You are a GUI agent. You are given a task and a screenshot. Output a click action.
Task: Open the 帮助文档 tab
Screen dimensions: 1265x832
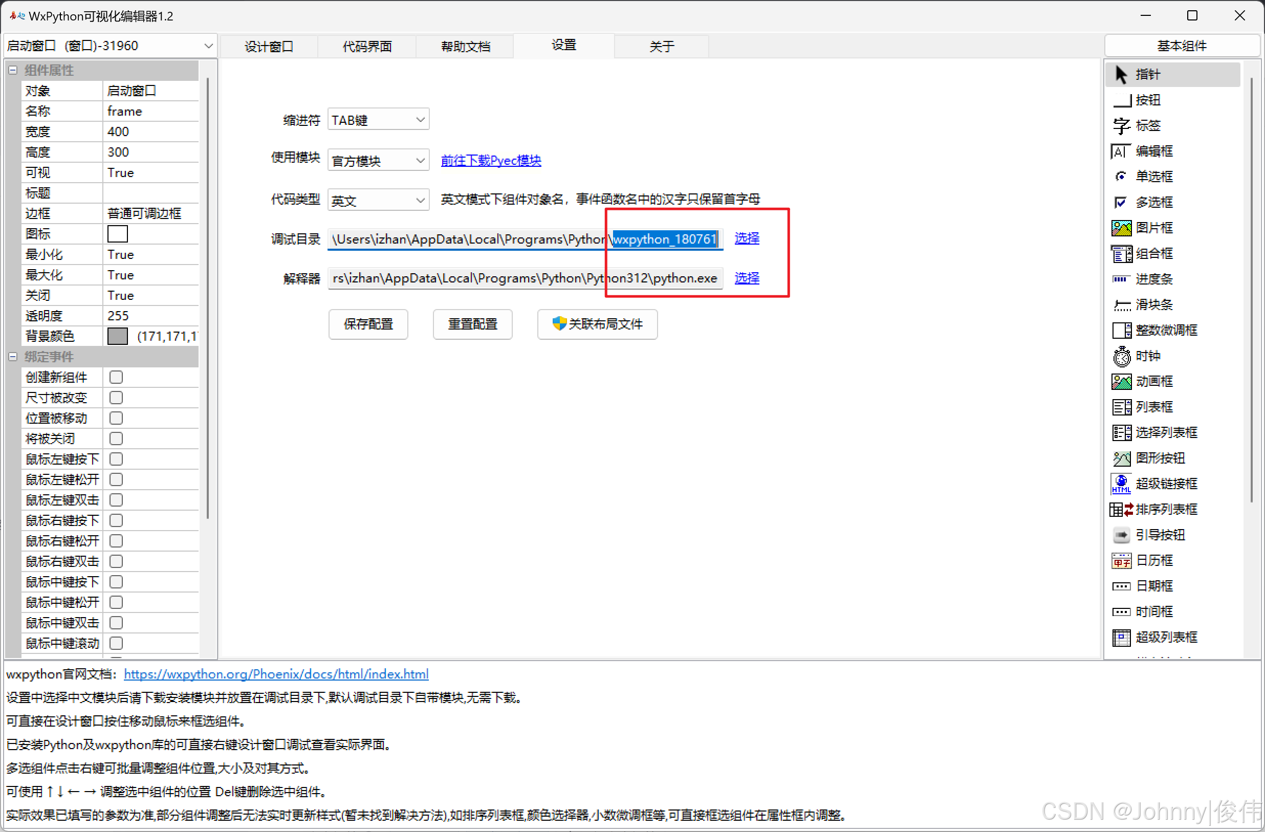tap(465, 46)
